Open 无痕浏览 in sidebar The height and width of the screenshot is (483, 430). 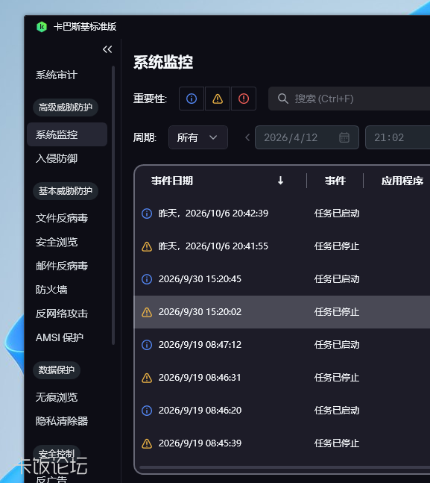(57, 397)
